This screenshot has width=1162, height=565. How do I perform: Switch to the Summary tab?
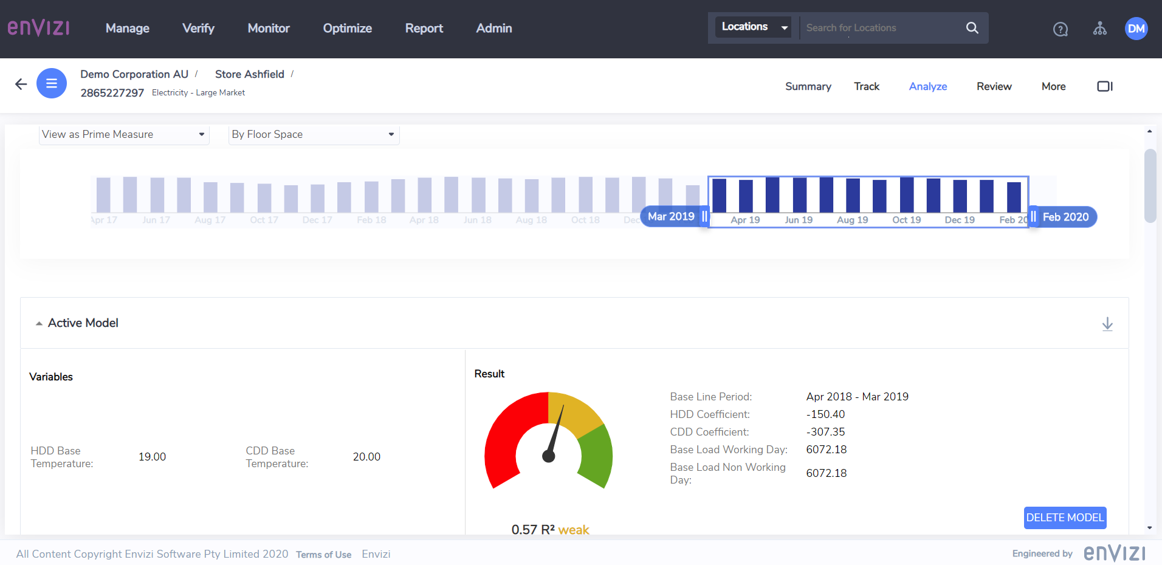coord(808,86)
